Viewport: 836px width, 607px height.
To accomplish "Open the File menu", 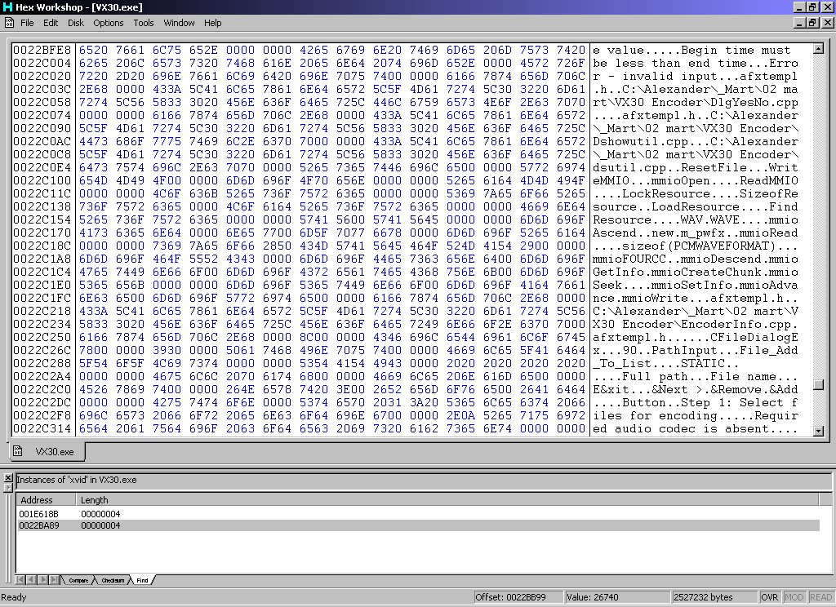I will coord(27,23).
